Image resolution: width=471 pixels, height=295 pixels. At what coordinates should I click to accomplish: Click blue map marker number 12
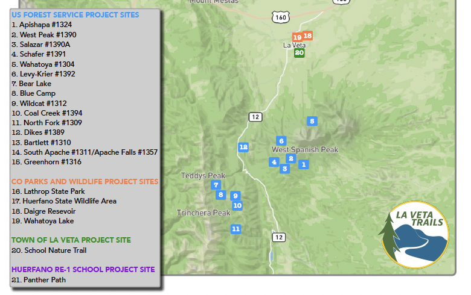point(243,147)
